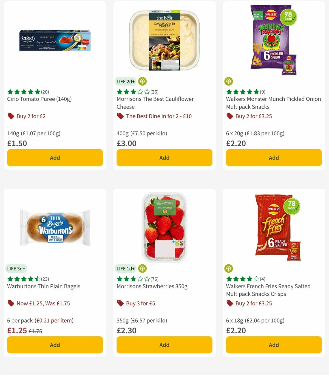Click the LIFE 1d+ badge on Strawberries card
This screenshot has width=329, height=375.
click(x=126, y=268)
